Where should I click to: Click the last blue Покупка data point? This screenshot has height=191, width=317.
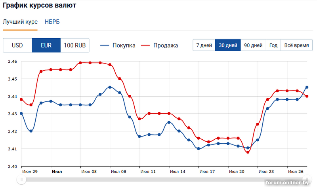pyautogui.click(x=307, y=87)
